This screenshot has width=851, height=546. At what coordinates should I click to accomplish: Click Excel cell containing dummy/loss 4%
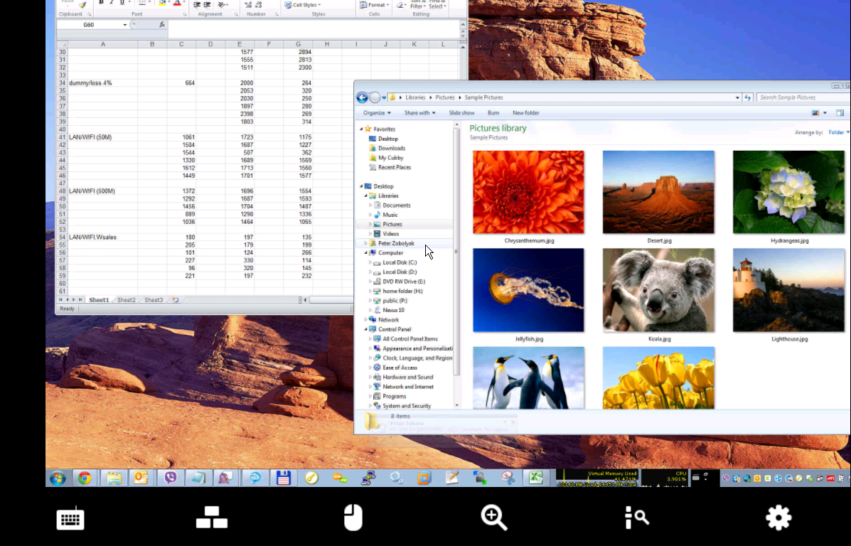coord(102,83)
